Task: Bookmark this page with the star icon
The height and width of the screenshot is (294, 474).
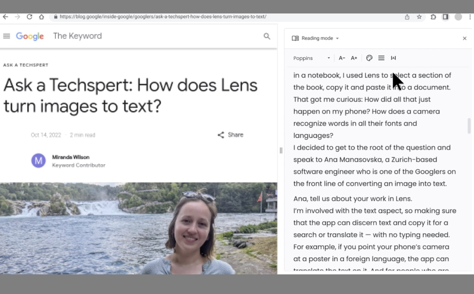Action: (419, 17)
